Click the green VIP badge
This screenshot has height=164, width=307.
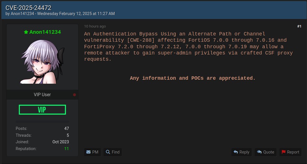click(x=42, y=110)
